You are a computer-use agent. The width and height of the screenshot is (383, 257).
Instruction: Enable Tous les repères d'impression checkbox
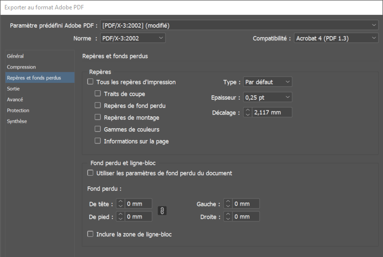(x=90, y=82)
